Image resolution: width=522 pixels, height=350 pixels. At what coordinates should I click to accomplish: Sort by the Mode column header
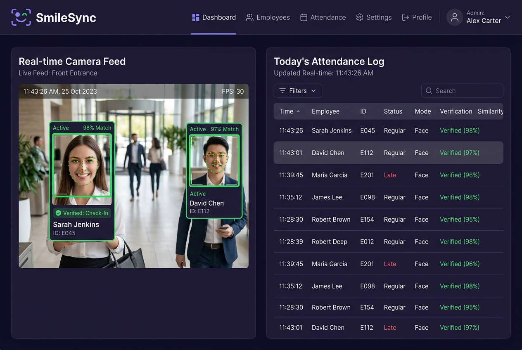[x=423, y=111]
